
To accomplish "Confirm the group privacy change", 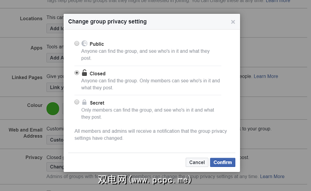I will [223, 162].
